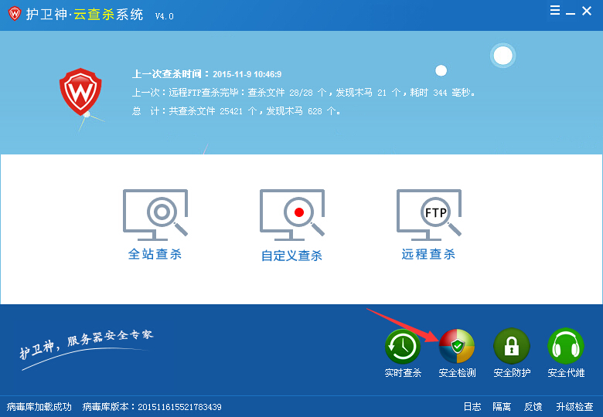
Task: Click 升级检查 to check for updates
Action: 574,407
